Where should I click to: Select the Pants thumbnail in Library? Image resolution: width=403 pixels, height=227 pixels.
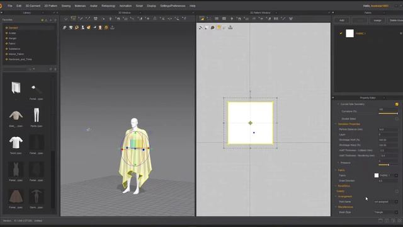point(37,115)
